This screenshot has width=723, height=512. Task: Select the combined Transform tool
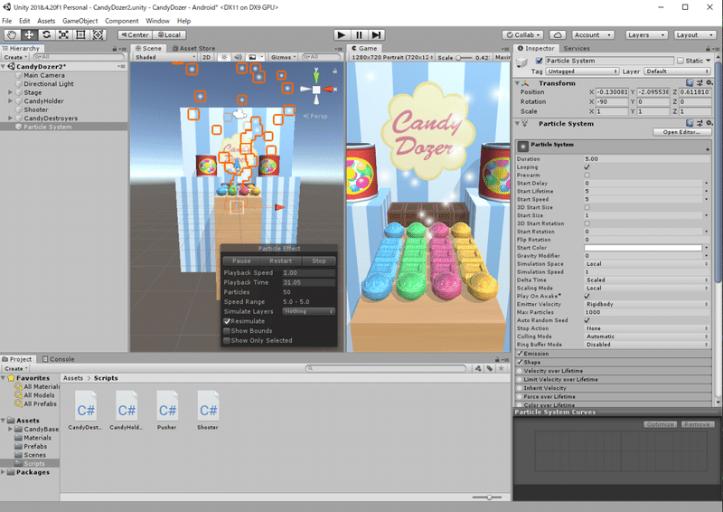pyautogui.click(x=98, y=34)
